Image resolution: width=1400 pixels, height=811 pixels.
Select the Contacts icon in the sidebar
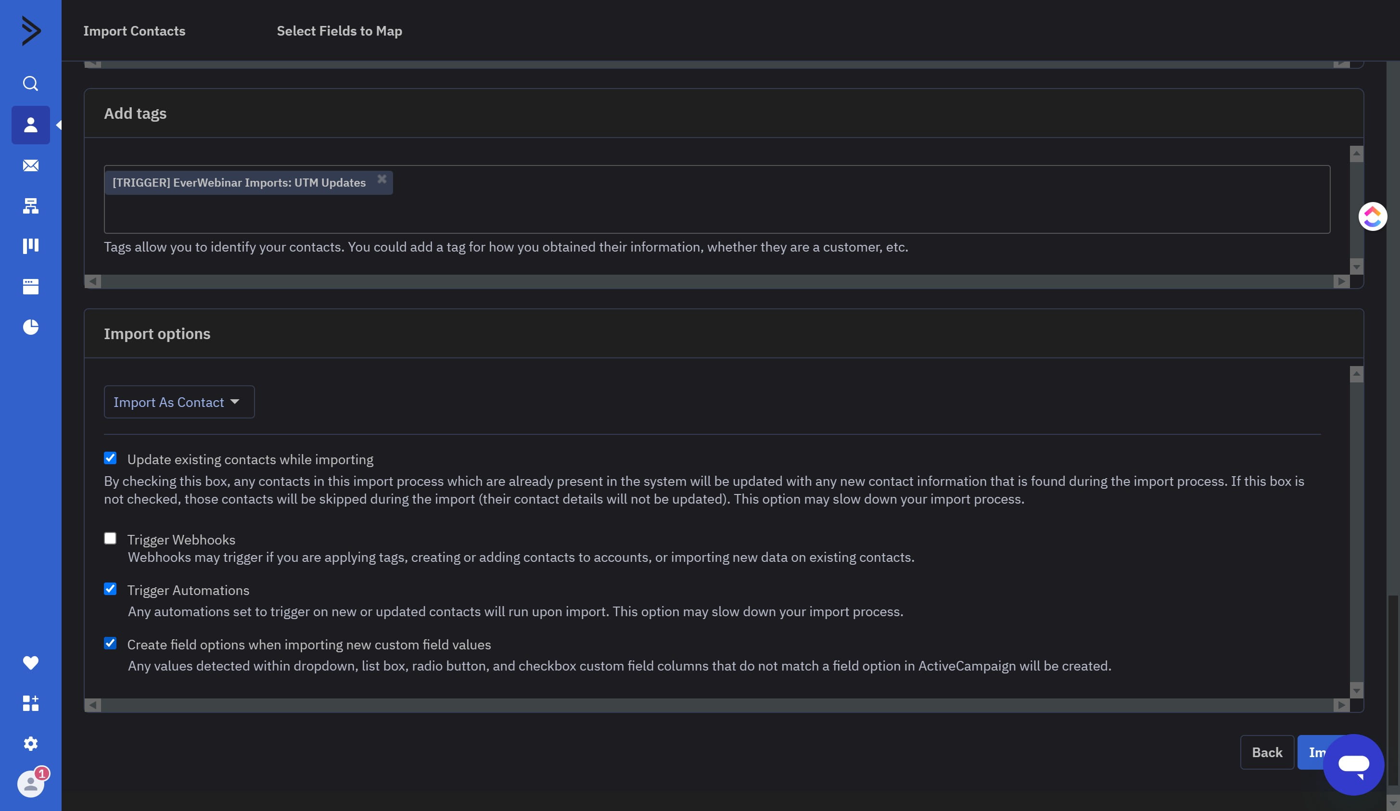click(x=31, y=125)
